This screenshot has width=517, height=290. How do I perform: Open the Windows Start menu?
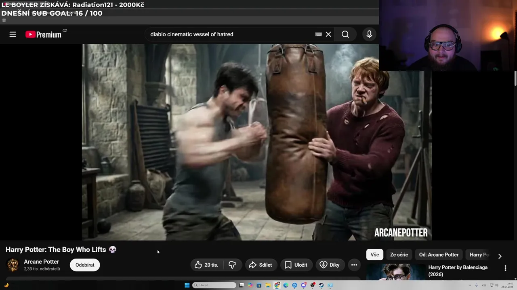[187, 285]
